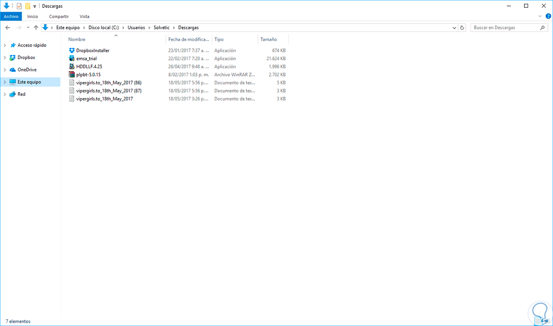Click the vipergirls.to_18th_May_2017 (87) document icon
Screen dimensions: 553x326
pyautogui.click(x=71, y=91)
